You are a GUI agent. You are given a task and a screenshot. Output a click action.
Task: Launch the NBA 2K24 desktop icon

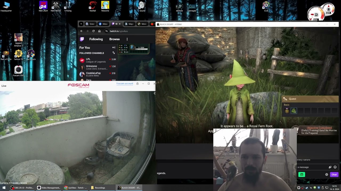click(43, 7)
